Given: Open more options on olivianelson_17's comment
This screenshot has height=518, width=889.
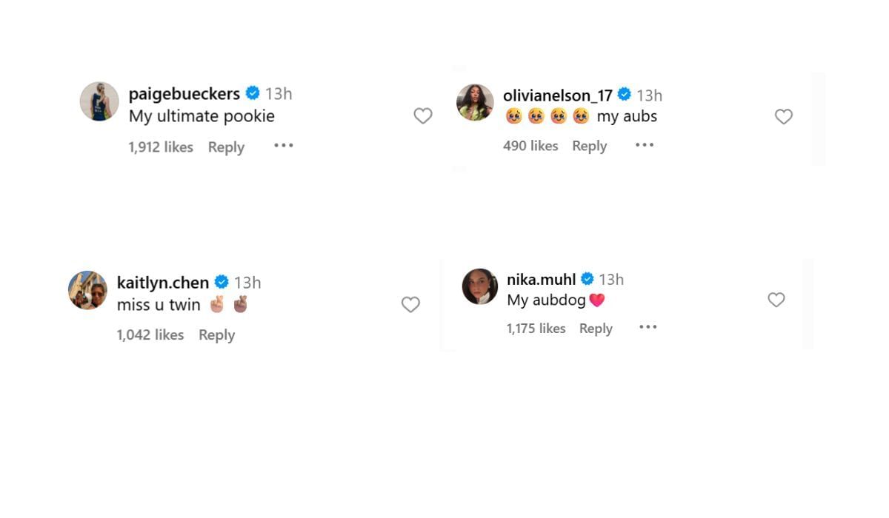Looking at the screenshot, I should coord(645,145).
